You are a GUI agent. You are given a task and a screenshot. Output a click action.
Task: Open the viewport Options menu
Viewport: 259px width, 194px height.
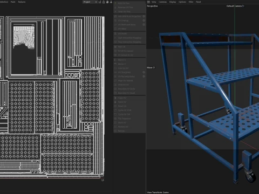(x=182, y=2)
